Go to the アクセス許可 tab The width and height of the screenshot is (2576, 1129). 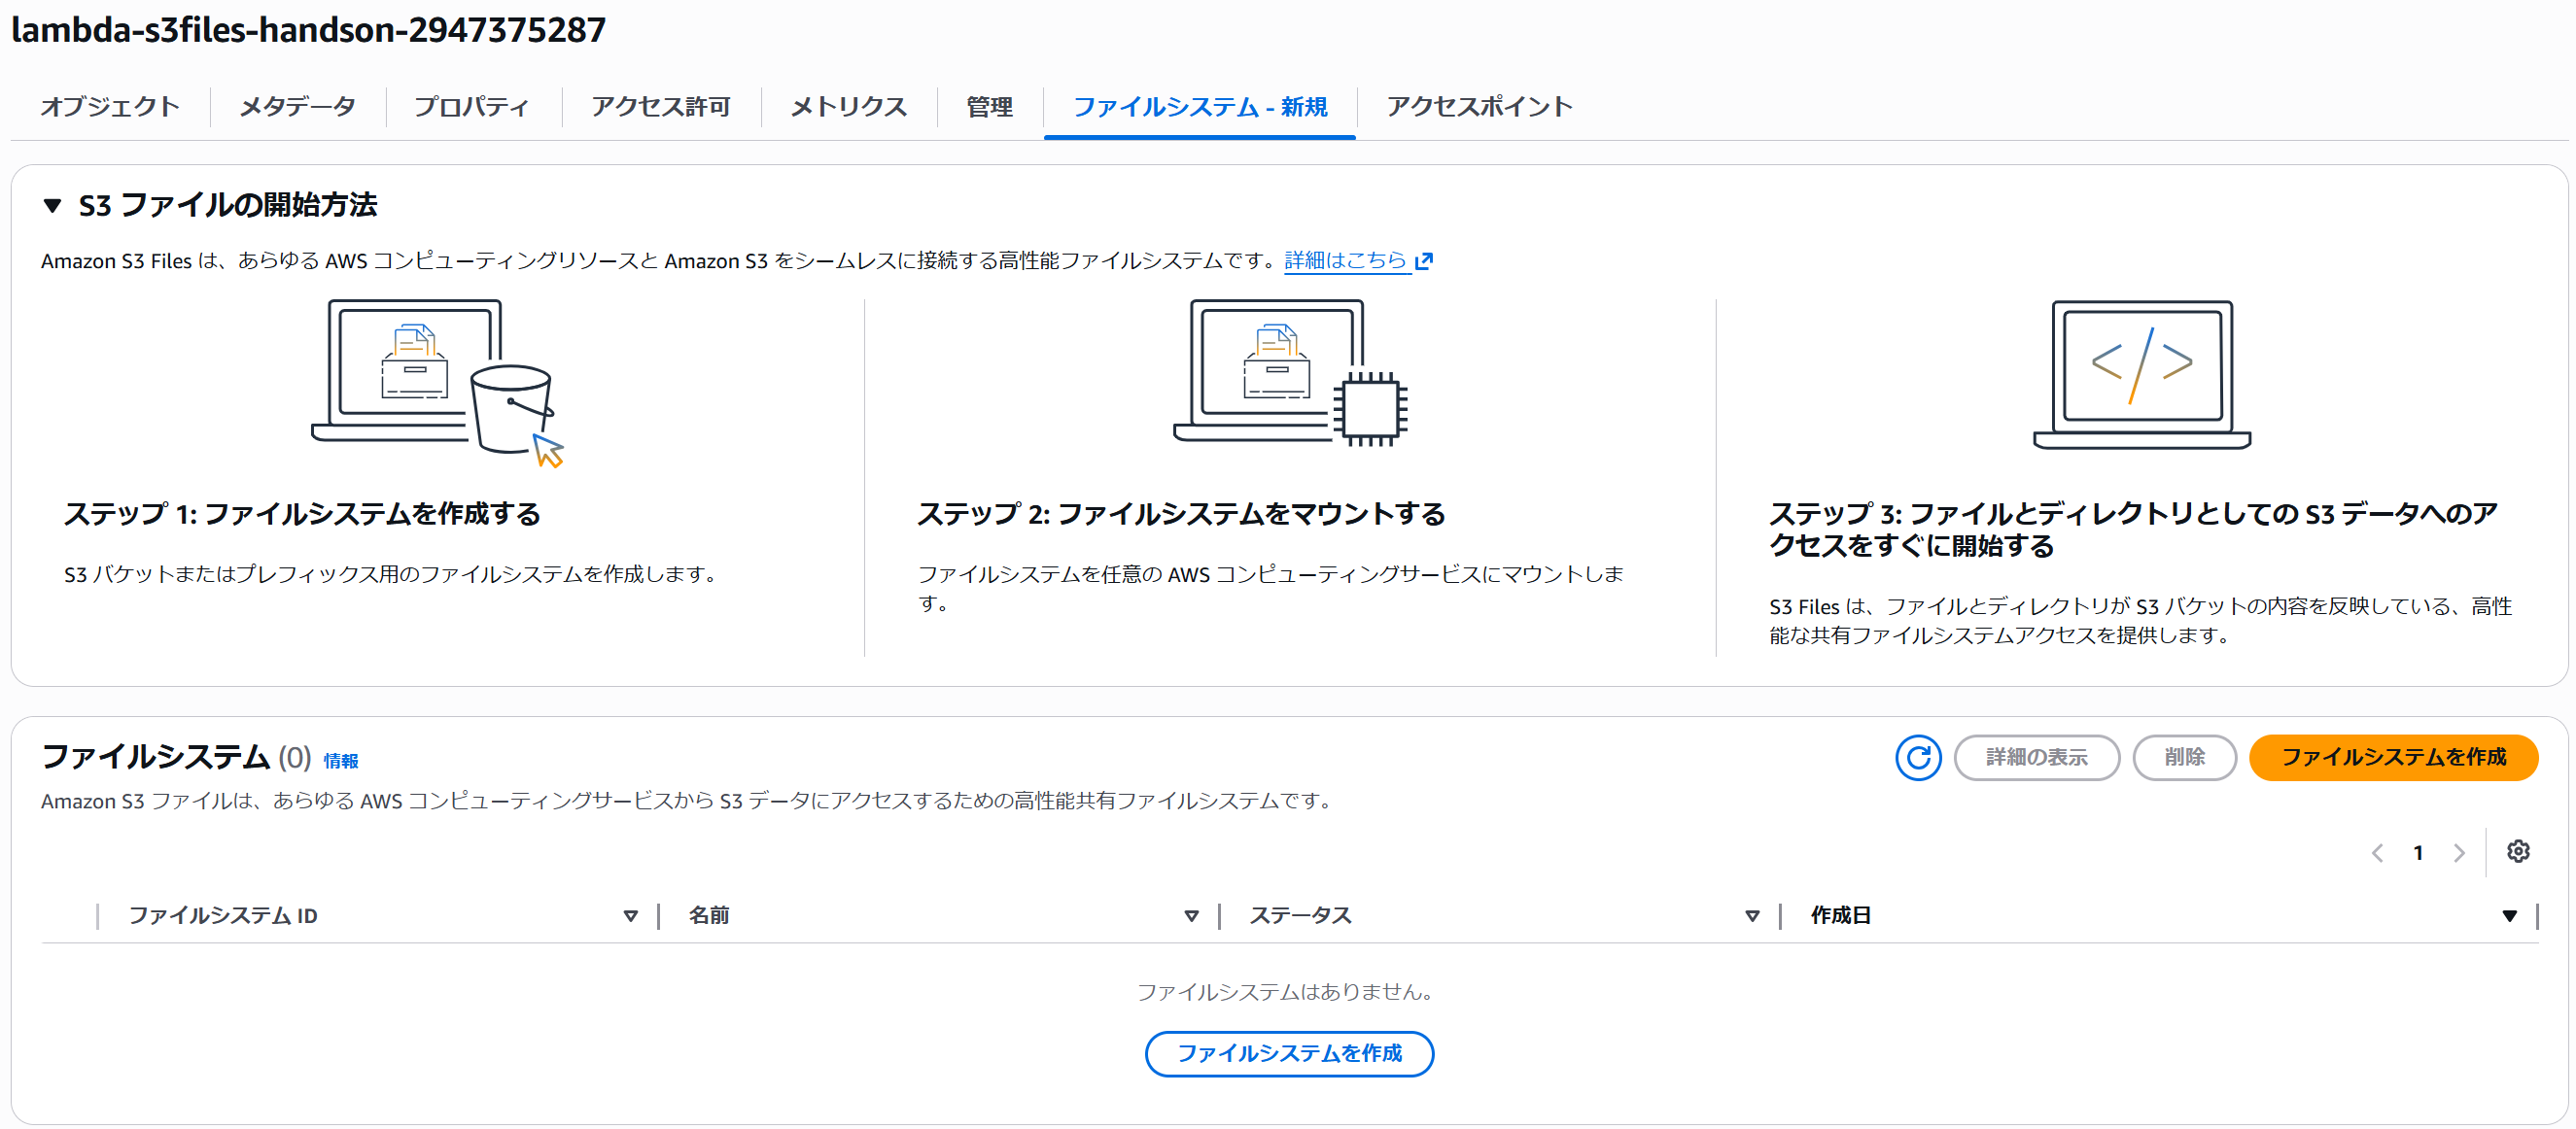click(x=660, y=107)
